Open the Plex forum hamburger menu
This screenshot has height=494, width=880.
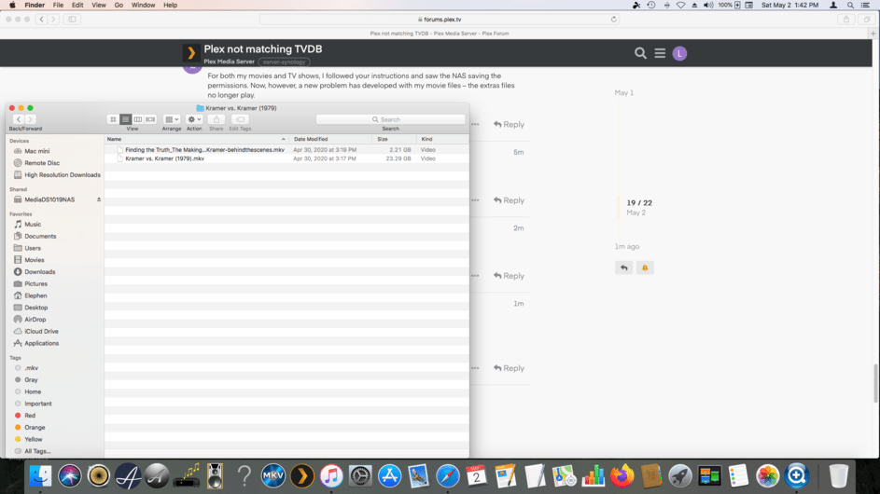660,53
